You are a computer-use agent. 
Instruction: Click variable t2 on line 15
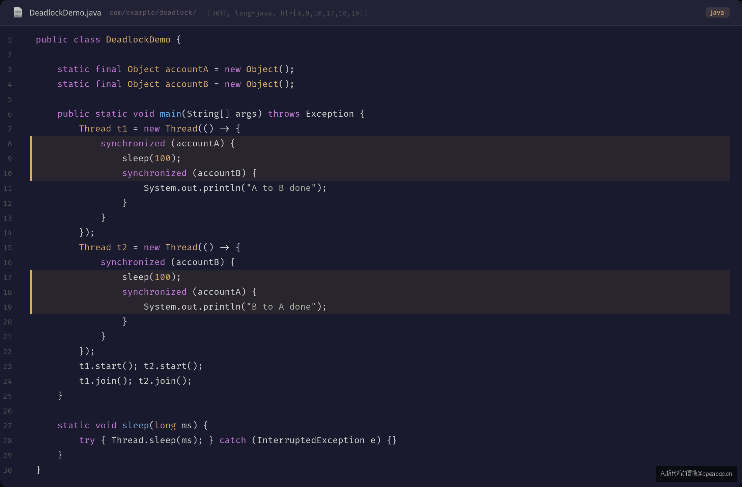point(122,247)
